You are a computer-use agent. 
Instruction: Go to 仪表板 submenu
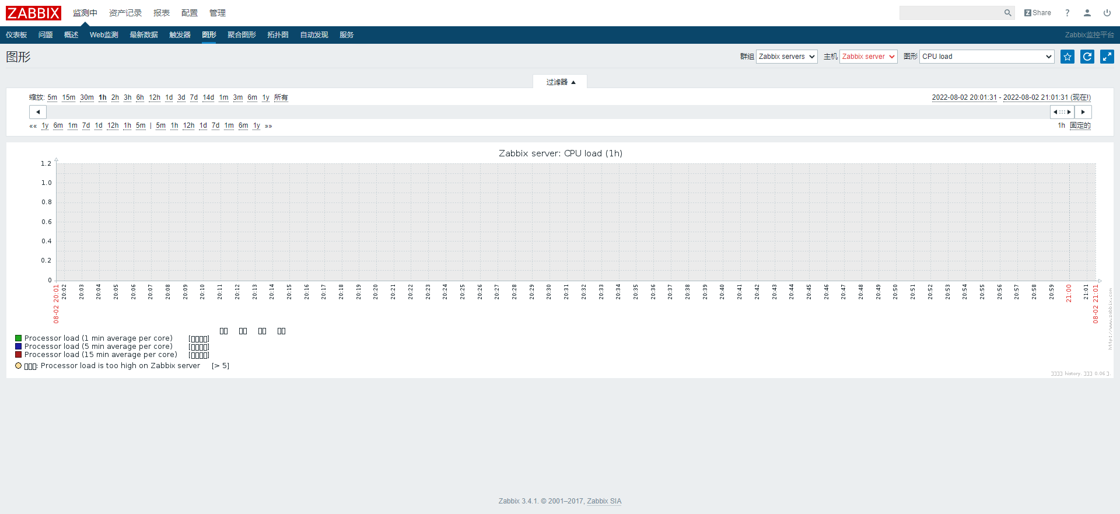(16, 35)
